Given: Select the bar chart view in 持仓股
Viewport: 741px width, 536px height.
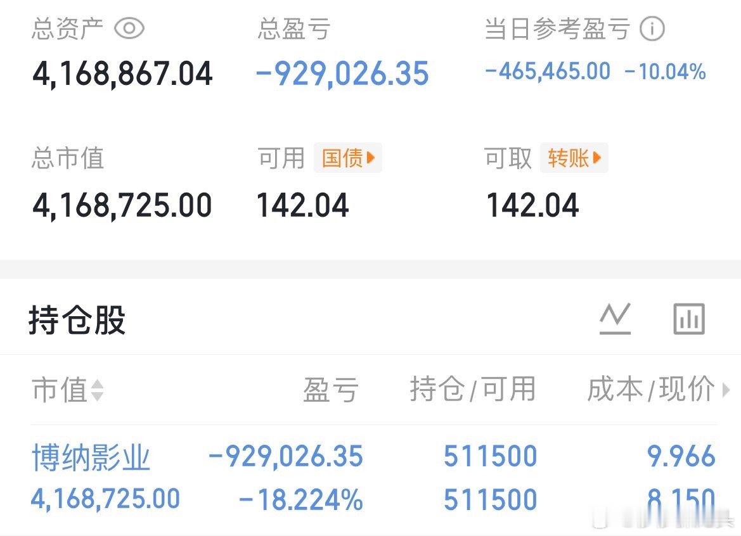Looking at the screenshot, I should pyautogui.click(x=689, y=319).
